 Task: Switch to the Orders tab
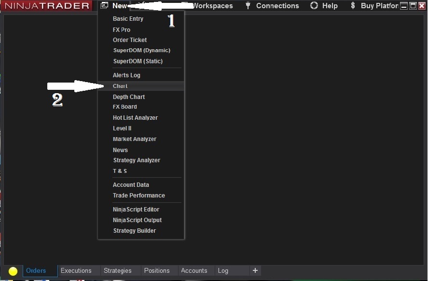tap(40, 271)
